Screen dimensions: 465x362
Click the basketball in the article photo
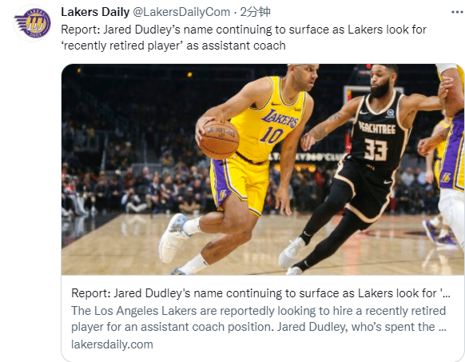pyautogui.click(x=220, y=140)
